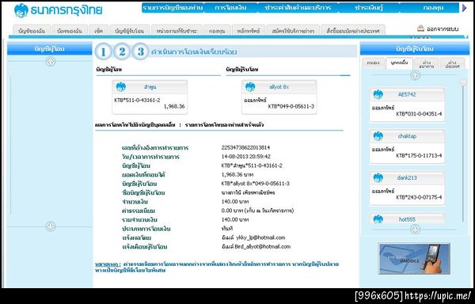The image size is (475, 304).
Task: Switch to the เช็ค tab
Action: (99, 30)
